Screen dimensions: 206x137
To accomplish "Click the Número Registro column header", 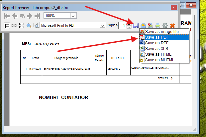I will pyautogui.click(x=99, y=58).
